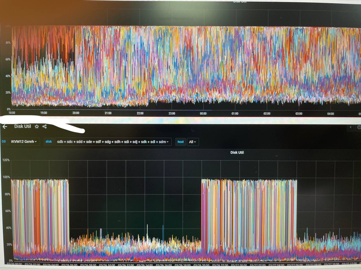The height and width of the screenshot is (270, 361).
Task: Click the host variable label
Action: (x=180, y=142)
